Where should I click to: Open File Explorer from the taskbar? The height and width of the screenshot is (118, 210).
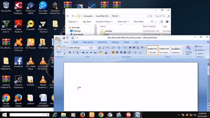coord(63,115)
